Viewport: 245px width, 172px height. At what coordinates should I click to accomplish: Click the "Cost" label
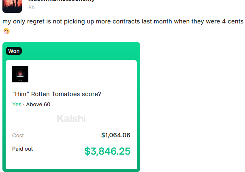[18, 135]
